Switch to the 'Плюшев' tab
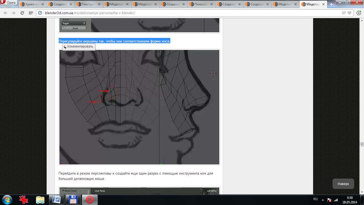This screenshot has height=205, width=364. coord(201,4)
